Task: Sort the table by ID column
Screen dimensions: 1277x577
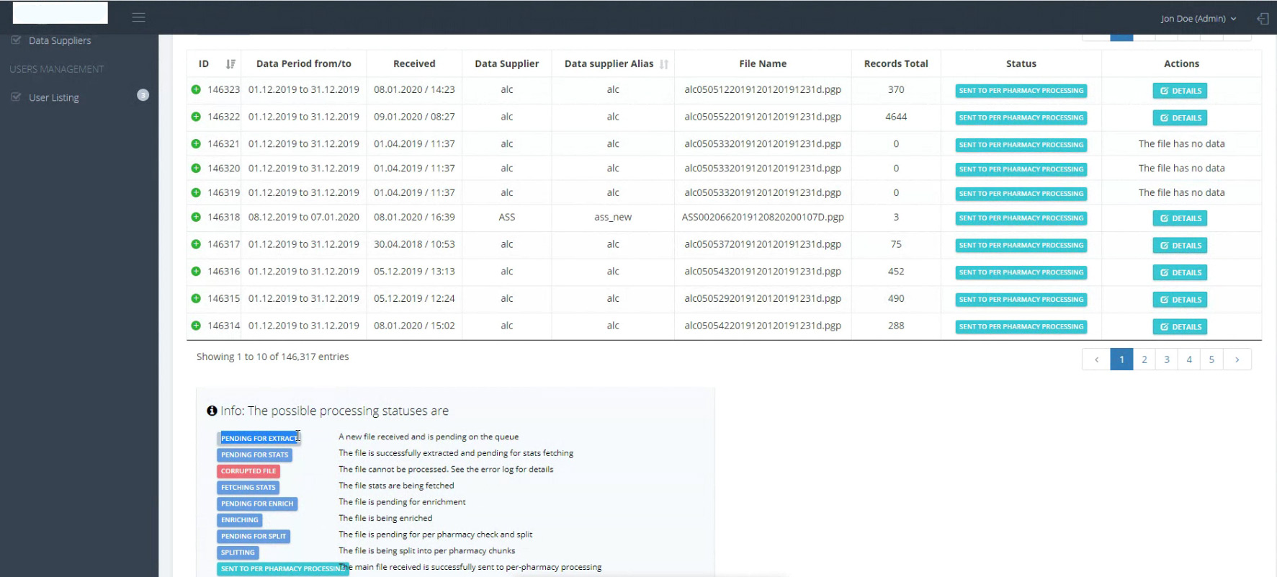Action: [x=230, y=64]
